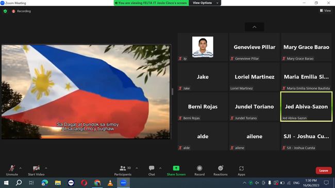Screen dimensions: 335x188
Task: Leave the meeting with the red button
Action: coord(324,171)
